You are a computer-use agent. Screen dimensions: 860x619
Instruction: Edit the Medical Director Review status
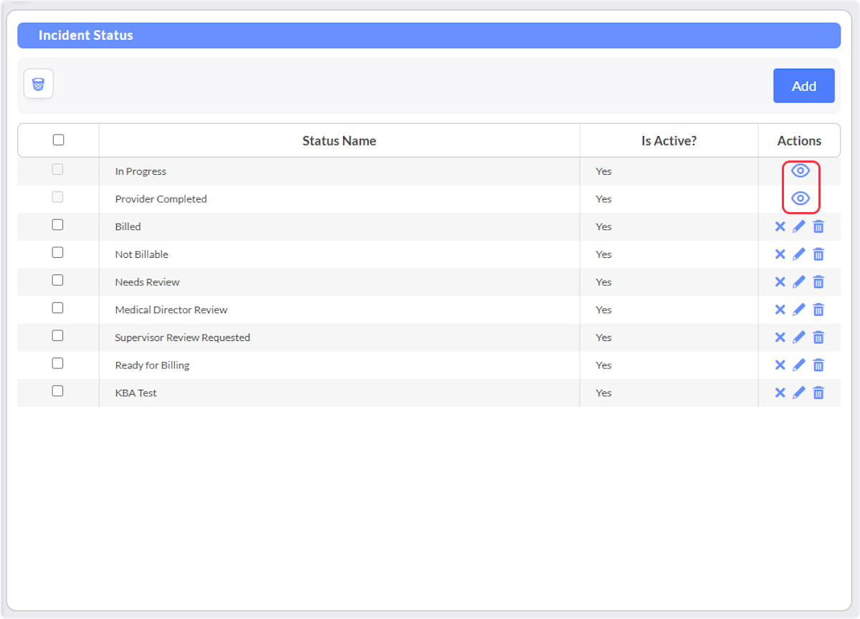pyautogui.click(x=799, y=309)
